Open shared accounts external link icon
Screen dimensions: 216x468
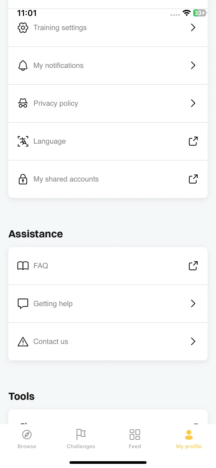click(x=193, y=179)
